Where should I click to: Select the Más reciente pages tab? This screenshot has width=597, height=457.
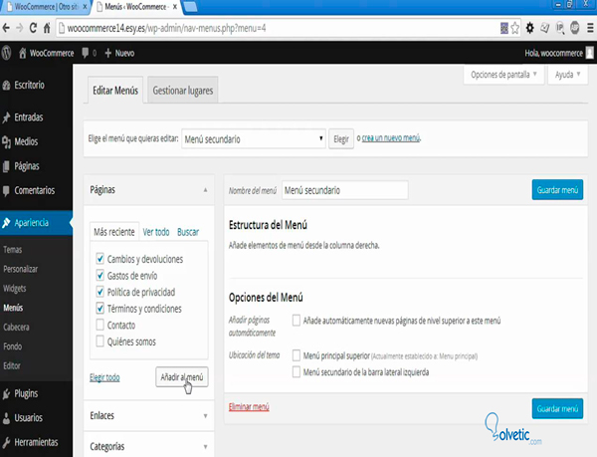114,232
